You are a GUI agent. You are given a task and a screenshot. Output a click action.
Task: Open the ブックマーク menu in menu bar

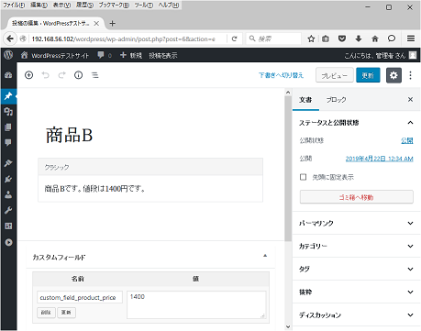click(x=114, y=5)
